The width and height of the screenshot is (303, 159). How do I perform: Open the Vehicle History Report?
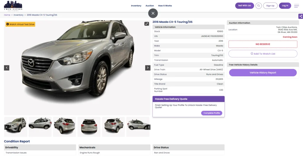pyautogui.click(x=263, y=73)
